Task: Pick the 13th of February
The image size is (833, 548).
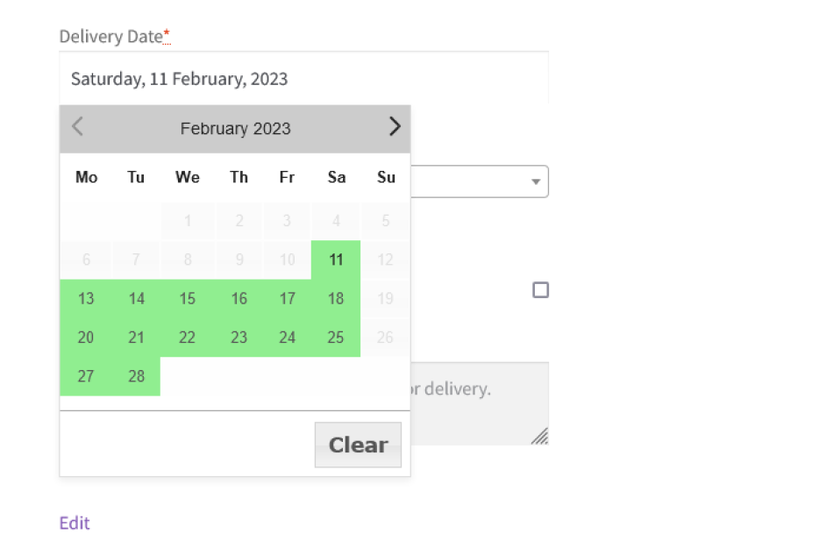Action: [85, 298]
